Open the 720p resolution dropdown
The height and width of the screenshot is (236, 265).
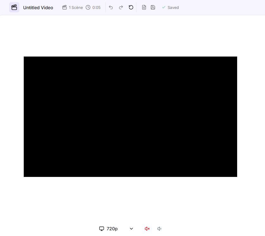[116, 229]
